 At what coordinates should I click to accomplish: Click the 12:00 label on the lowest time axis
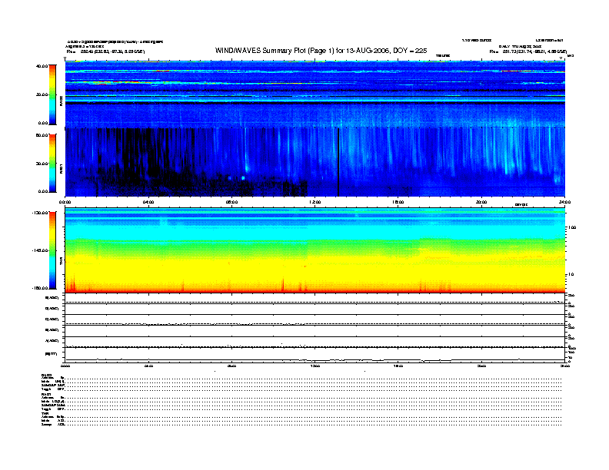[315, 366]
